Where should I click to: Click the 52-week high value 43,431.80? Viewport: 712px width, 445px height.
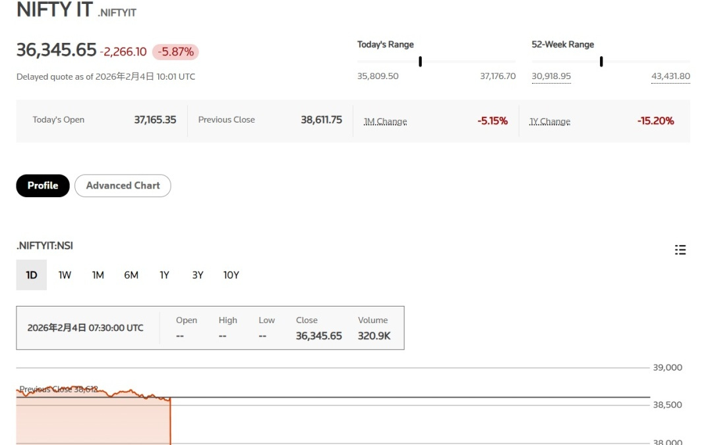click(670, 76)
